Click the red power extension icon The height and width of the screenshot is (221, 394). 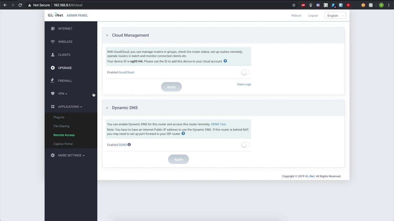coord(348,5)
